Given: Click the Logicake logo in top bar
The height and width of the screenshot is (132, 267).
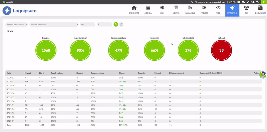Looking at the screenshot, I should point(8,2).
